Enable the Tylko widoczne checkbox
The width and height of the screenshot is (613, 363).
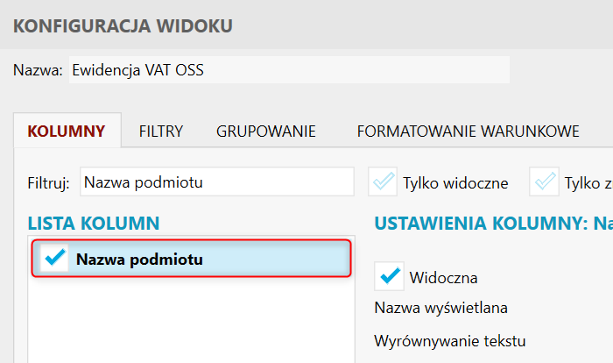click(384, 182)
